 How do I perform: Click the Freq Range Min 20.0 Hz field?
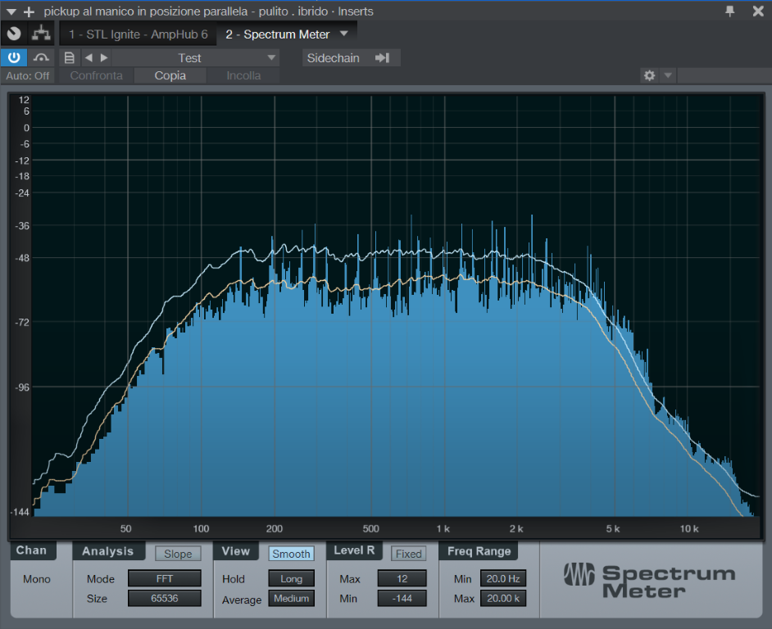click(x=502, y=578)
